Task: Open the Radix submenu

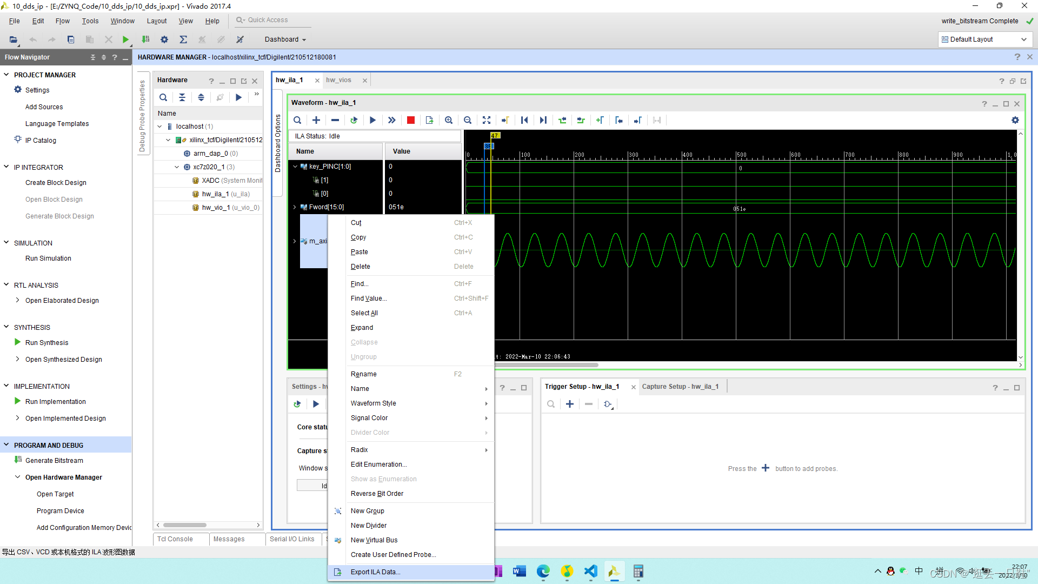Action: pos(360,450)
